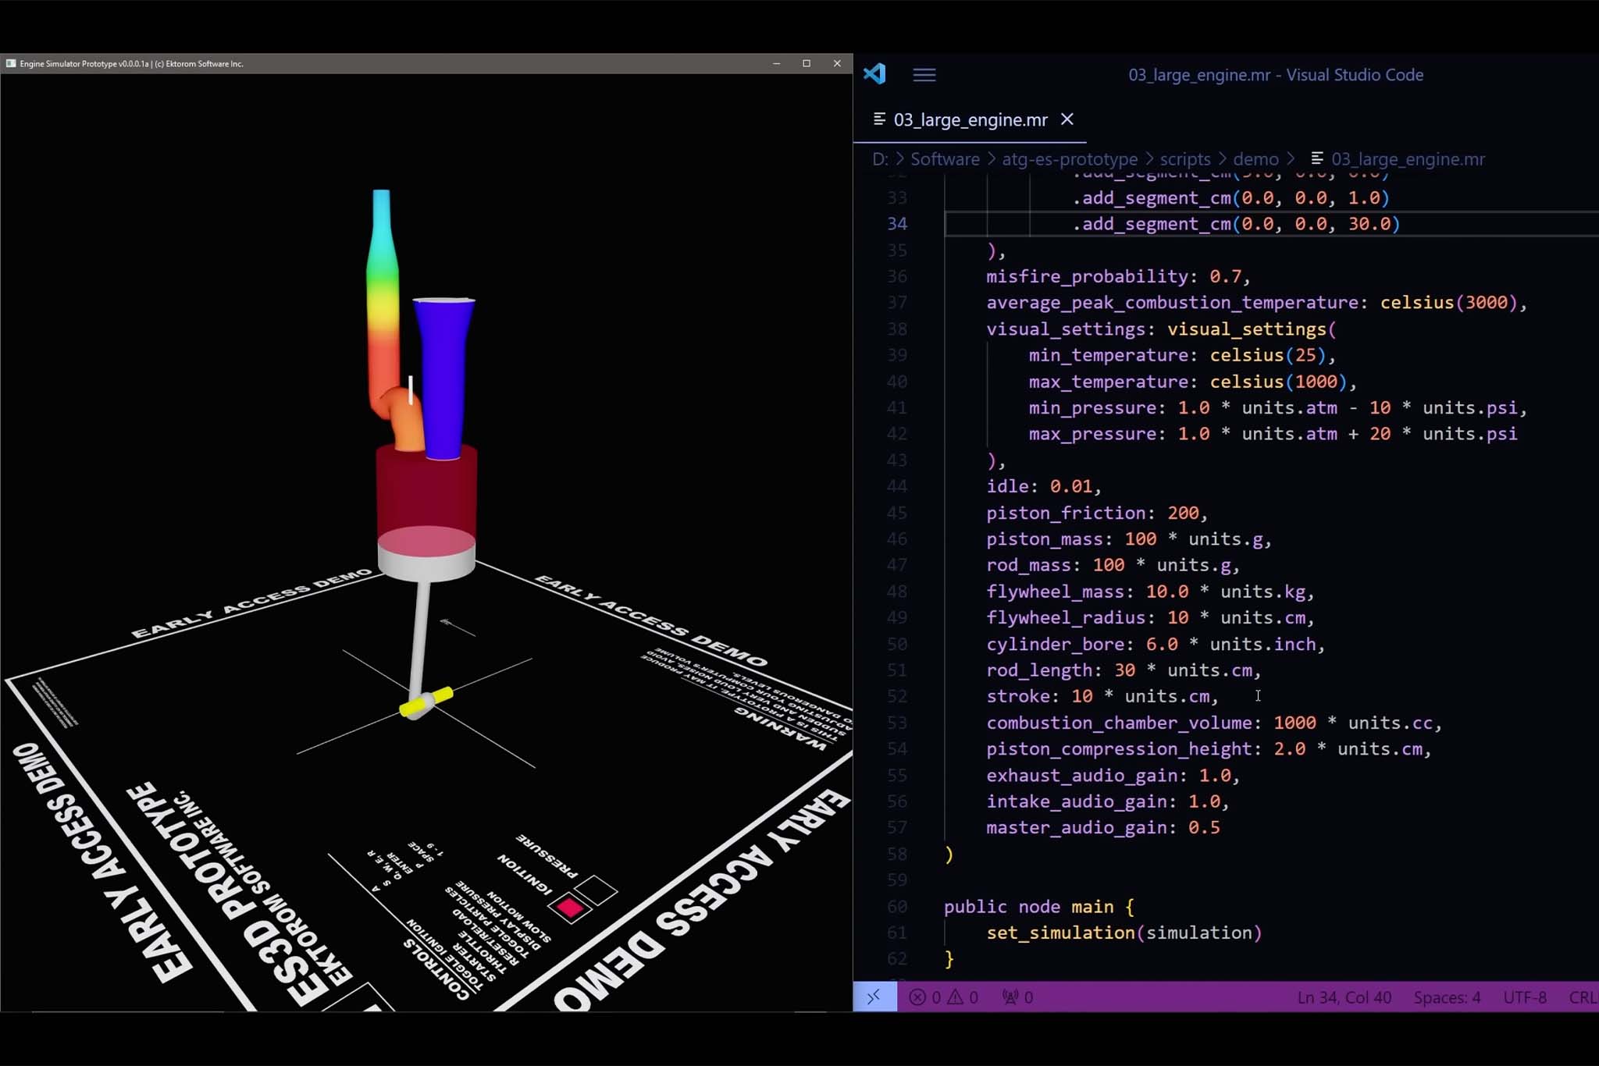Expand the atg-es-prototype breadcrumb
The image size is (1599, 1066).
(1069, 159)
